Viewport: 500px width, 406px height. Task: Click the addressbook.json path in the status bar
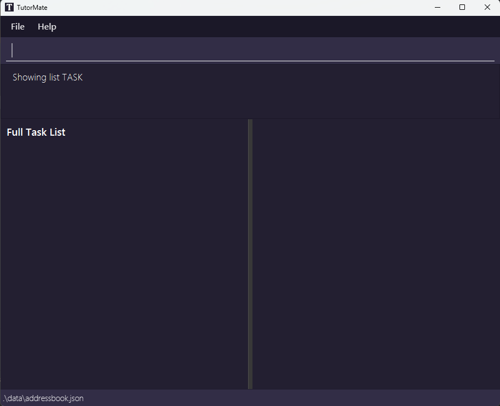click(43, 398)
